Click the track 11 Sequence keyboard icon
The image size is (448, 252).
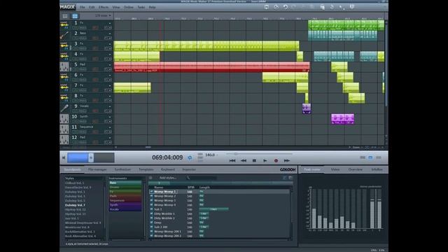64,129
